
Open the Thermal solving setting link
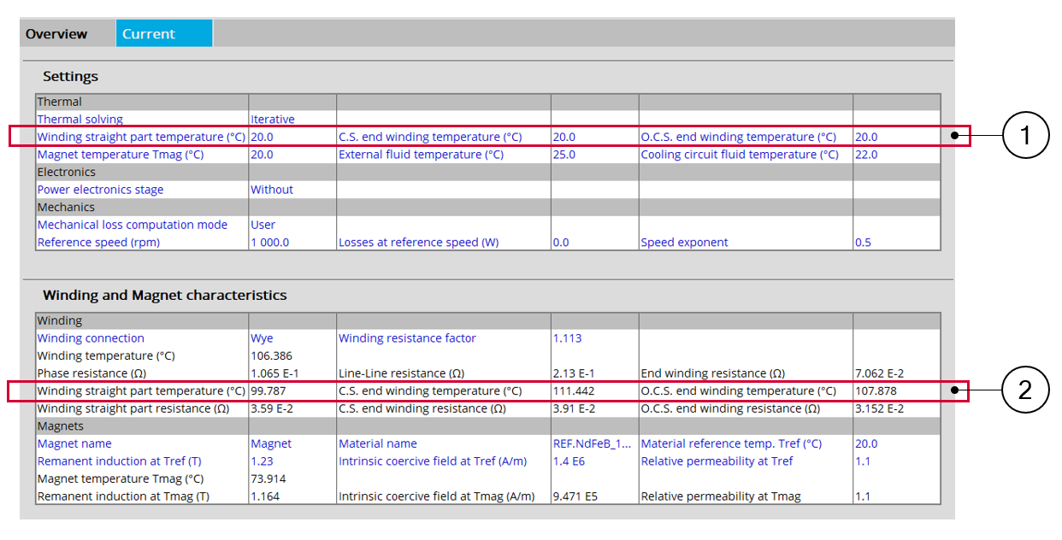click(80, 120)
